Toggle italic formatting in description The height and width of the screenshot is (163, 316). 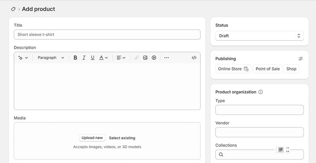(x=84, y=58)
